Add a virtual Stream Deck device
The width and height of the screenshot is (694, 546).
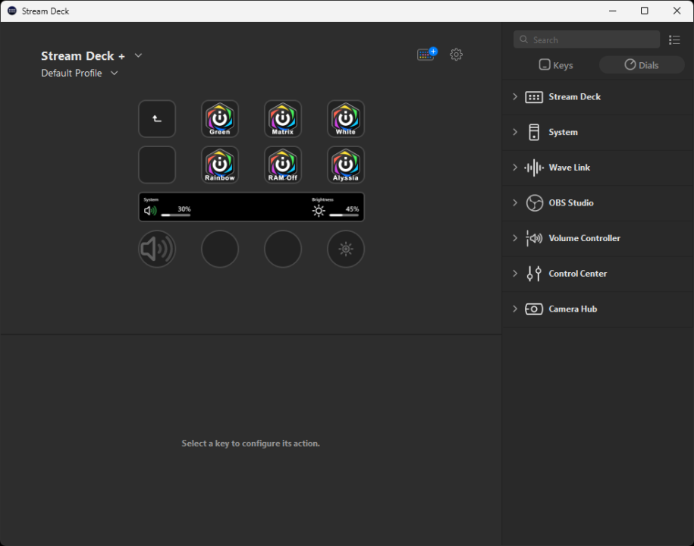[426, 54]
